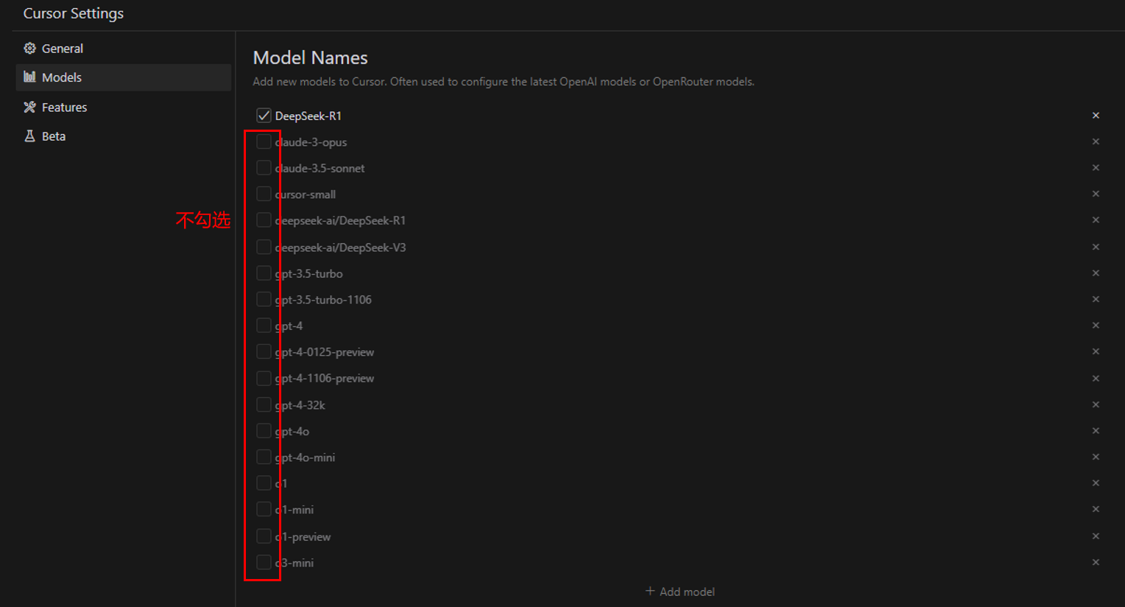
Task: Click the Beta flask icon
Action: 29,136
